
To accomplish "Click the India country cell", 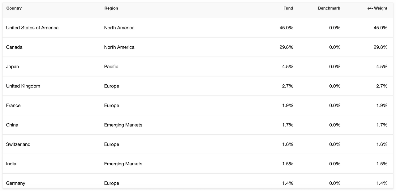I will point(11,164).
